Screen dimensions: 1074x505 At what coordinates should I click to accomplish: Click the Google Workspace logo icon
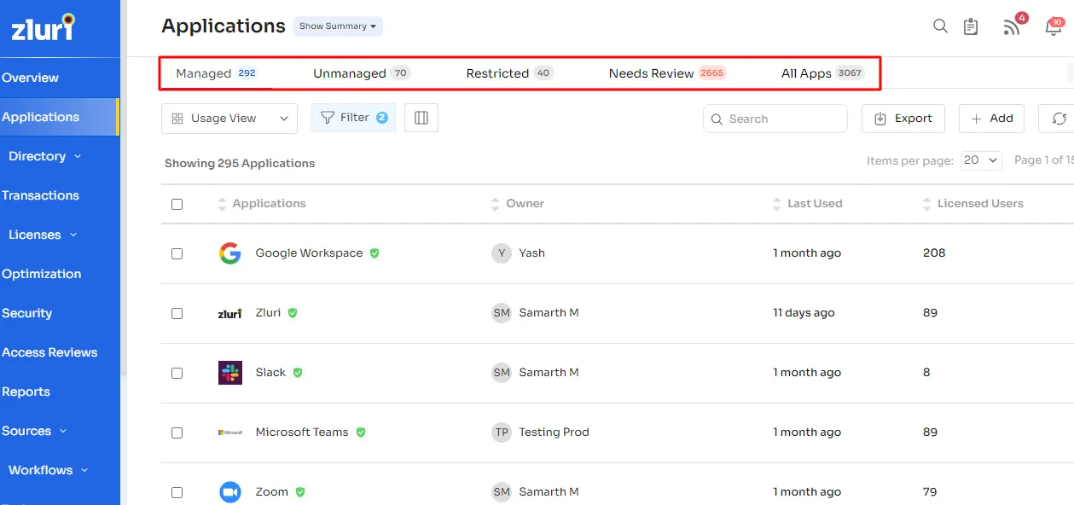pyautogui.click(x=229, y=253)
